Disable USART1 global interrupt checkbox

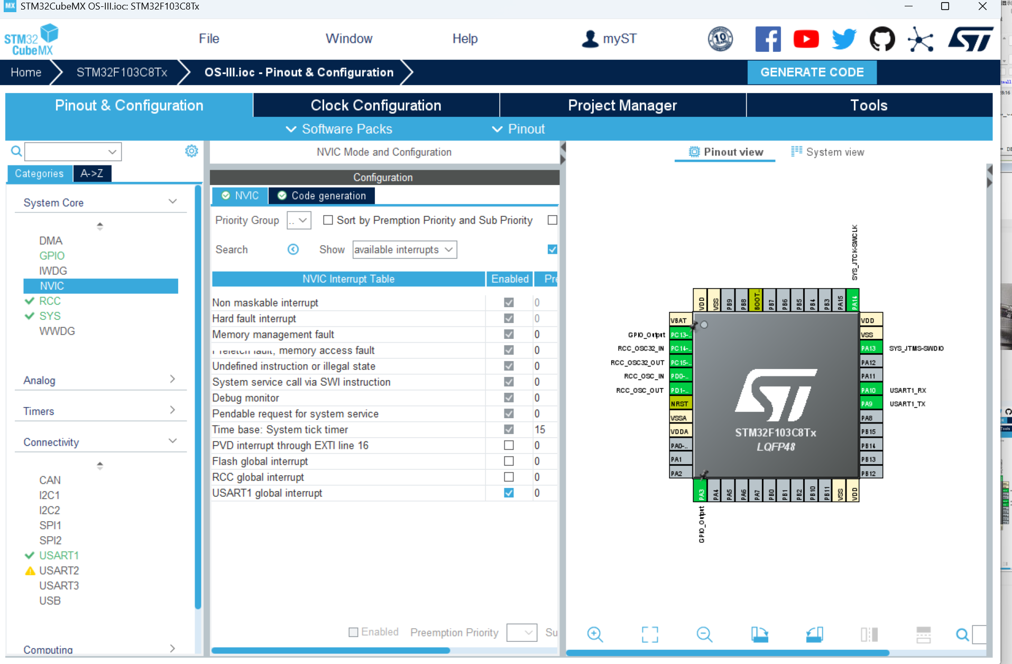(509, 493)
